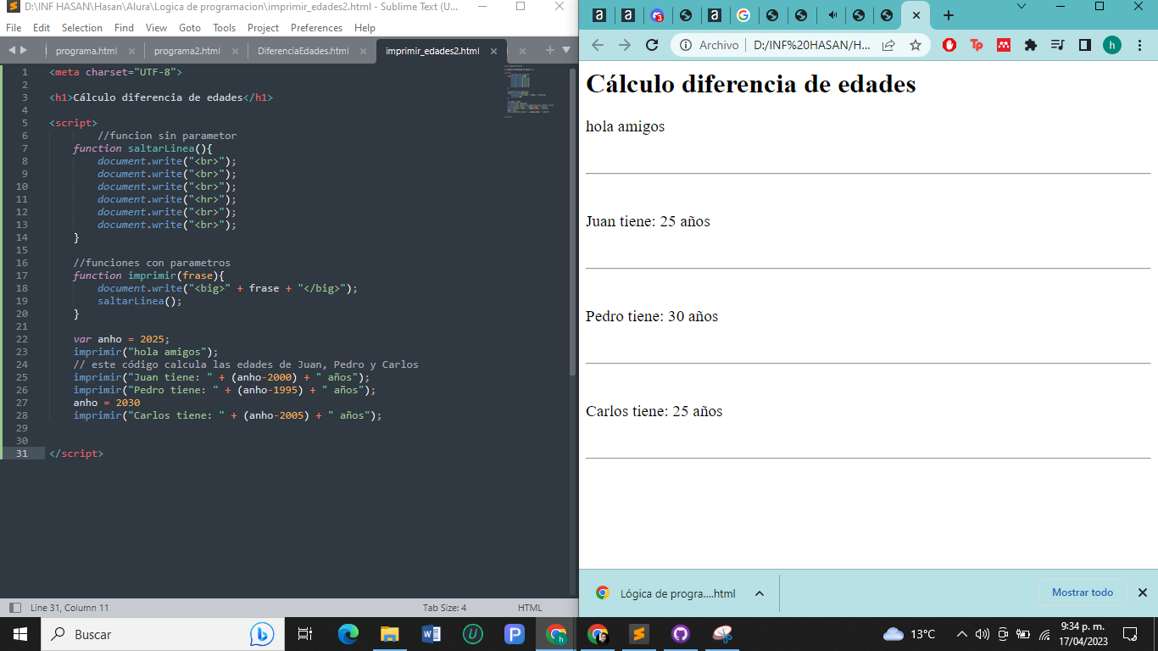Open the red AdBlock extension icon
This screenshot has width=1158, height=651.
click(x=949, y=45)
